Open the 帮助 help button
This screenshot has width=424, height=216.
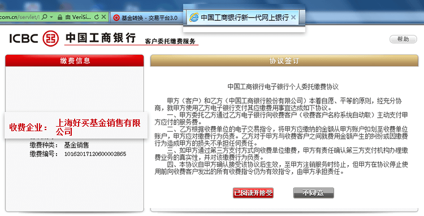(403, 39)
